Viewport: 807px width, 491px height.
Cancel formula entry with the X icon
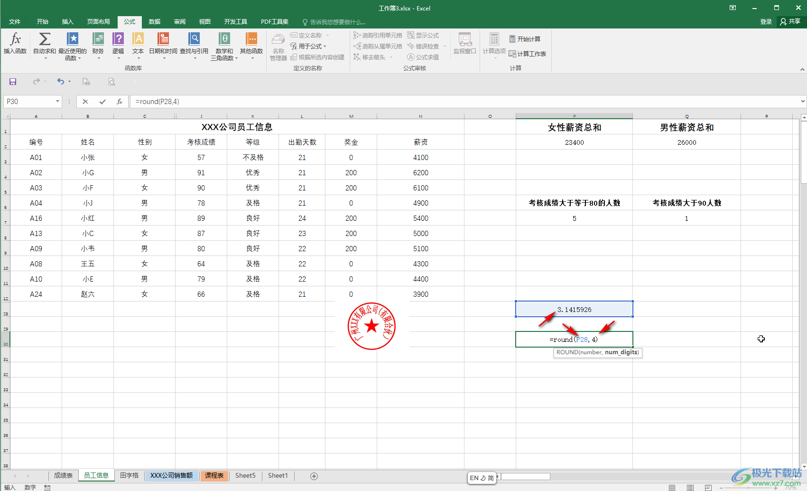[x=85, y=102]
